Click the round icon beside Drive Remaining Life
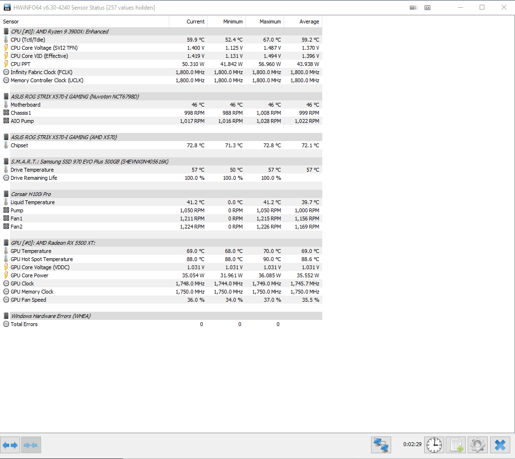 (6, 178)
